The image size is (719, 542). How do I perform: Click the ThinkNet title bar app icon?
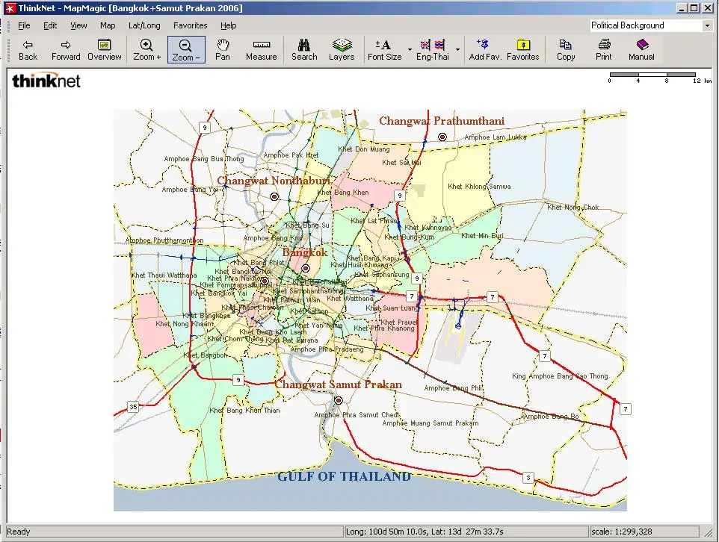(10, 8)
